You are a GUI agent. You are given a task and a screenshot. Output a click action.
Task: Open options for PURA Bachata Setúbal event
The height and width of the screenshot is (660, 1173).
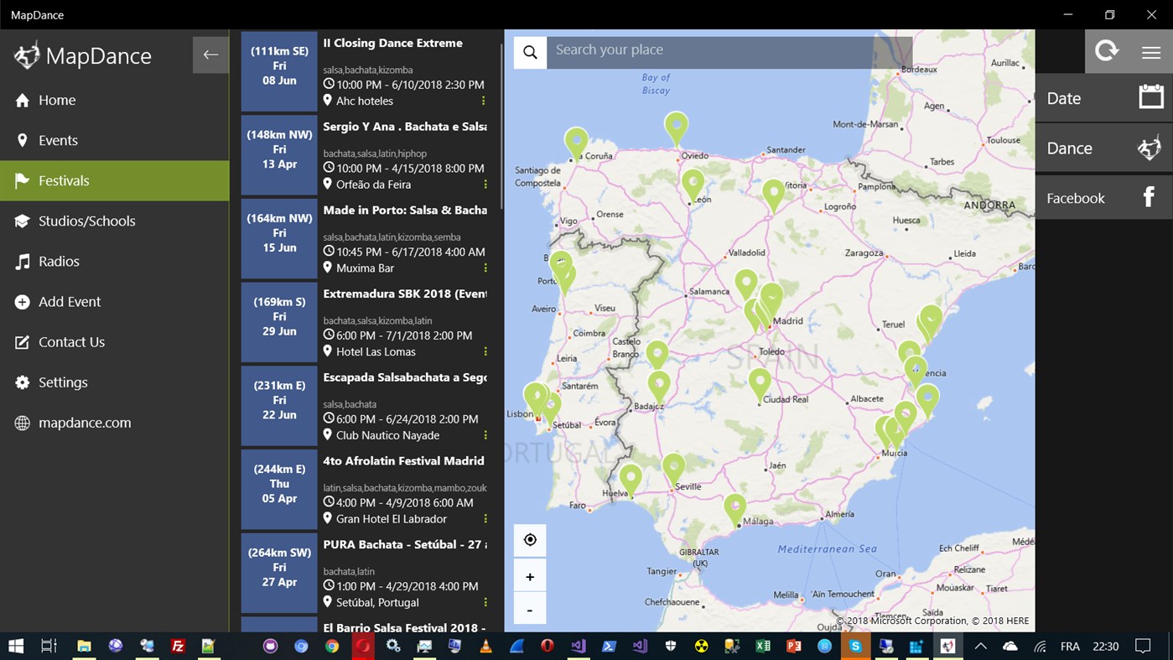coord(485,602)
